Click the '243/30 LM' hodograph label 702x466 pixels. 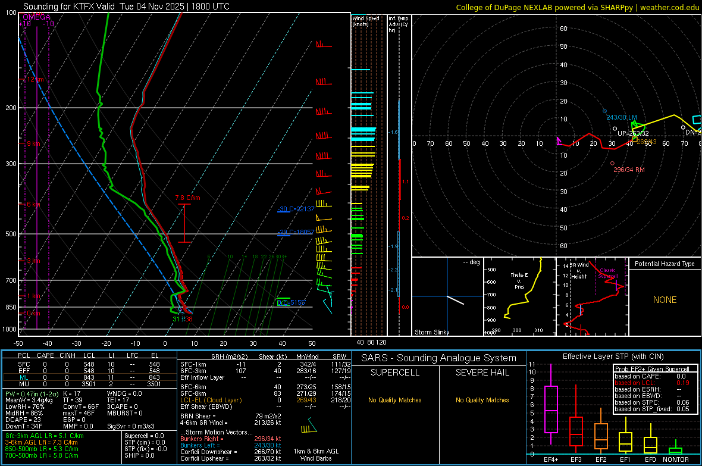(x=622, y=117)
